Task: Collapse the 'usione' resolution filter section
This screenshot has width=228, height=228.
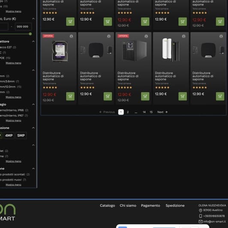Action: tap(33, 128)
